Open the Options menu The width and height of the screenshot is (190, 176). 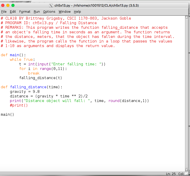(x=49, y=12)
